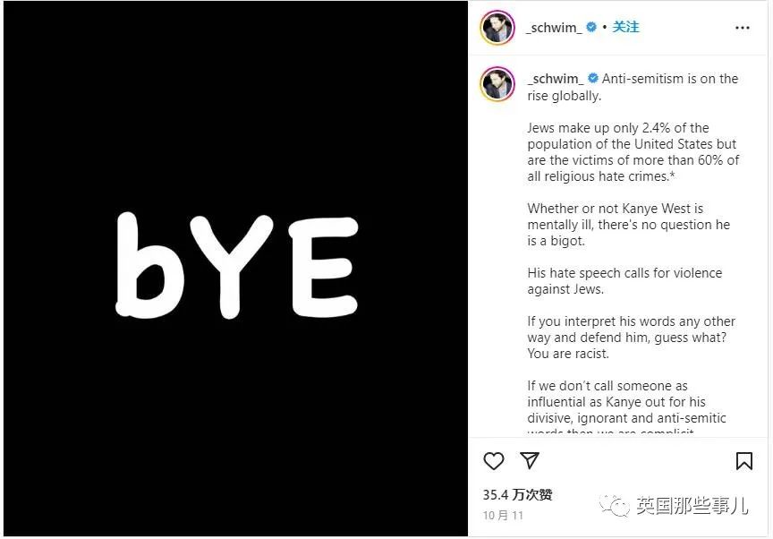The image size is (773, 539).
Task: Click the letter Y in the image
Action: [231, 266]
